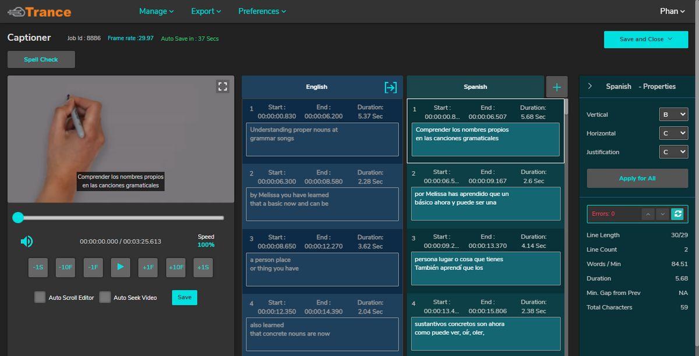Collapse the Spanish Properties panel arrow
The width and height of the screenshot is (699, 356).
tap(590, 86)
